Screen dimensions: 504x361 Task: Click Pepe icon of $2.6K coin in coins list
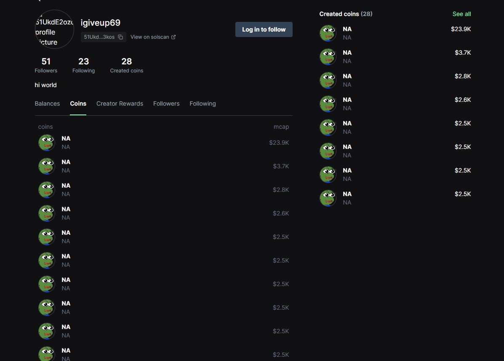pyautogui.click(x=47, y=213)
